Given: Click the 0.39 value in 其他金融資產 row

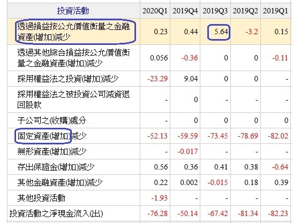Looking at the screenshot, I should point(281,182).
